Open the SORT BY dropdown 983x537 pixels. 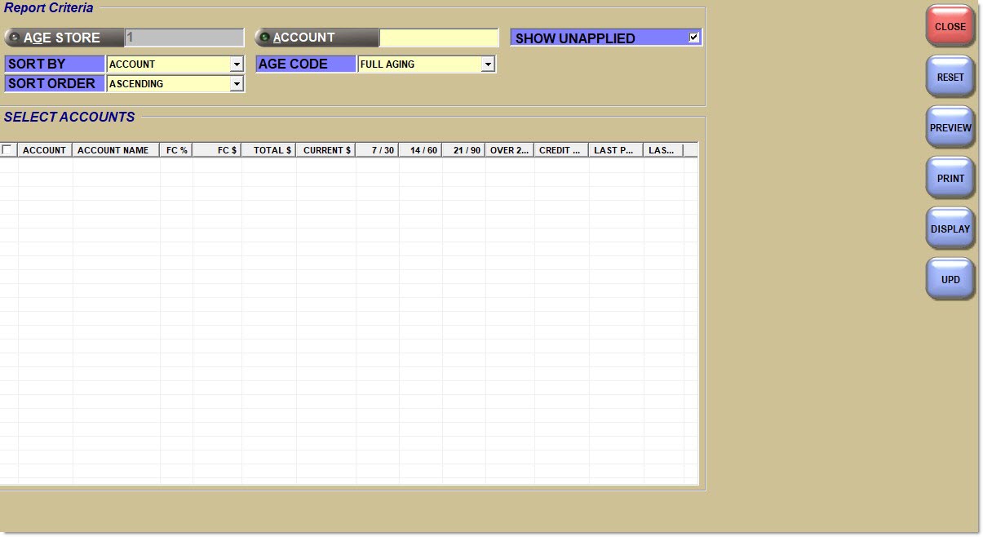[237, 64]
